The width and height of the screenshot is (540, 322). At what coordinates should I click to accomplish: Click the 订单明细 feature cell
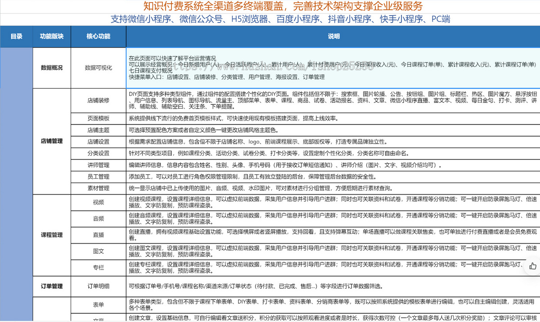[98, 286]
